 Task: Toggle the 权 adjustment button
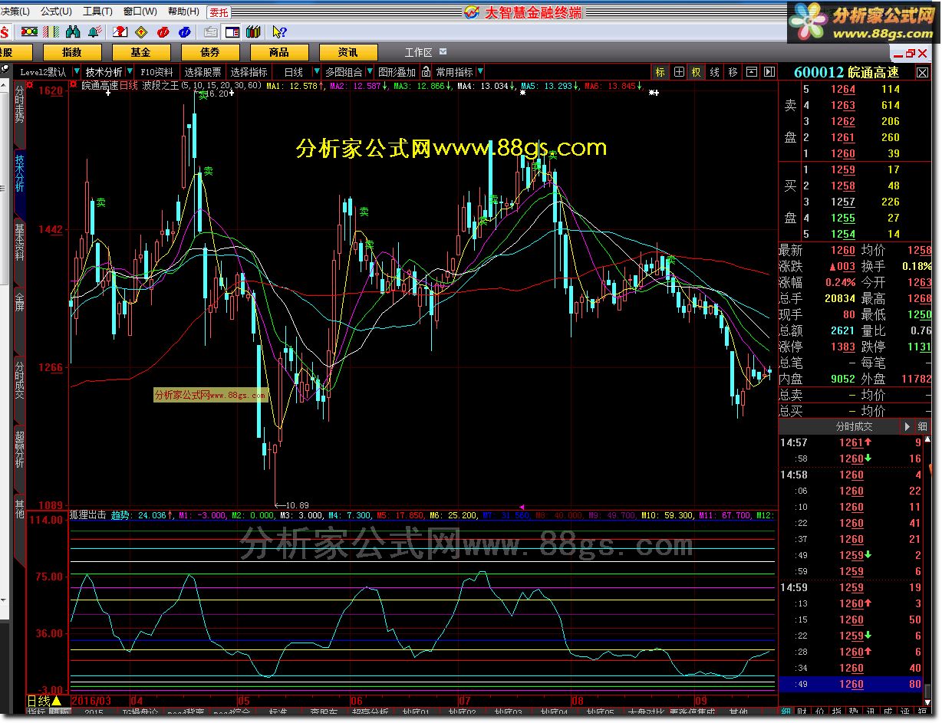point(697,72)
